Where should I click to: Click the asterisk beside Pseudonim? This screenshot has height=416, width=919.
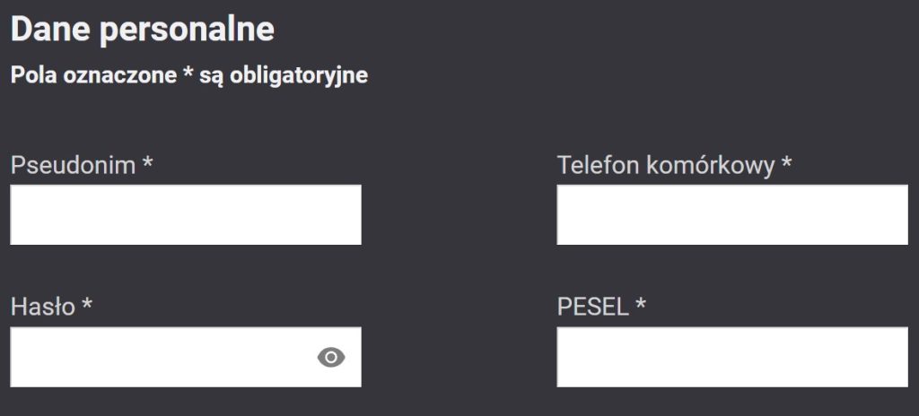(x=148, y=164)
